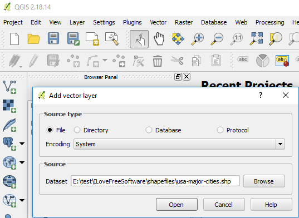
Task: Select the Directory source type radio
Action: pyautogui.click(x=77, y=130)
